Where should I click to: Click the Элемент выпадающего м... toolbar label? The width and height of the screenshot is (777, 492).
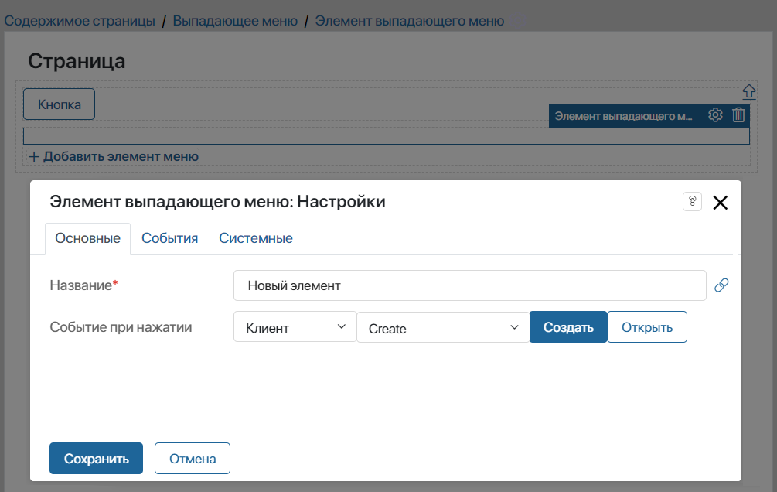623,116
